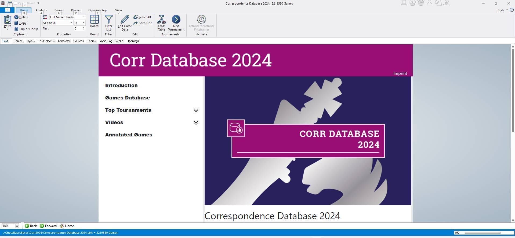
Task: Expand the Videos section chevron
Action: click(196, 123)
